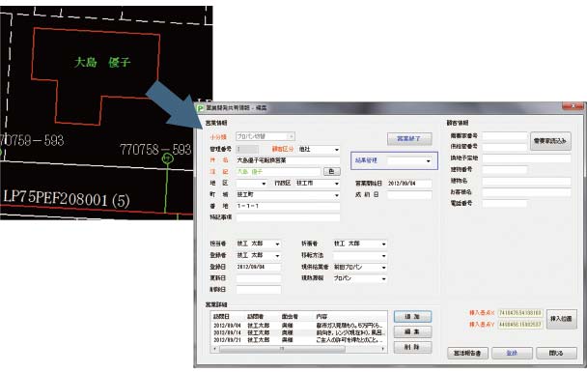
Task: Open the 結果管理 dropdown
Action: (429, 161)
